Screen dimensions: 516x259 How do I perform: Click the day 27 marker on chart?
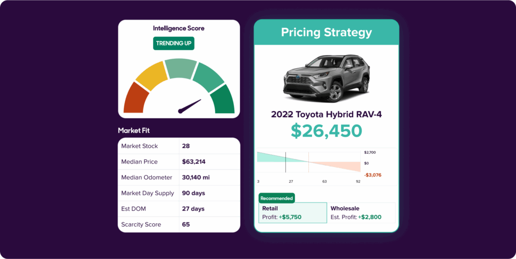pyautogui.click(x=286, y=162)
